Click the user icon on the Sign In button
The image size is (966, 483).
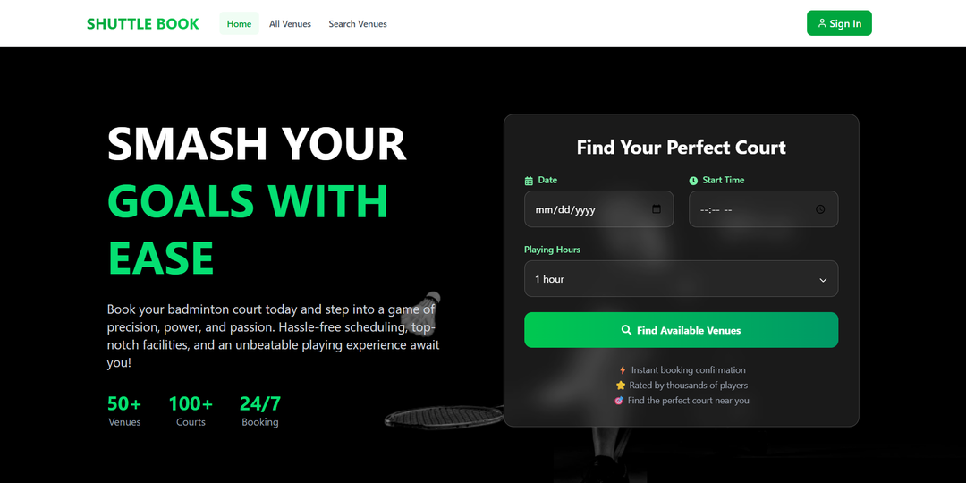822,23
